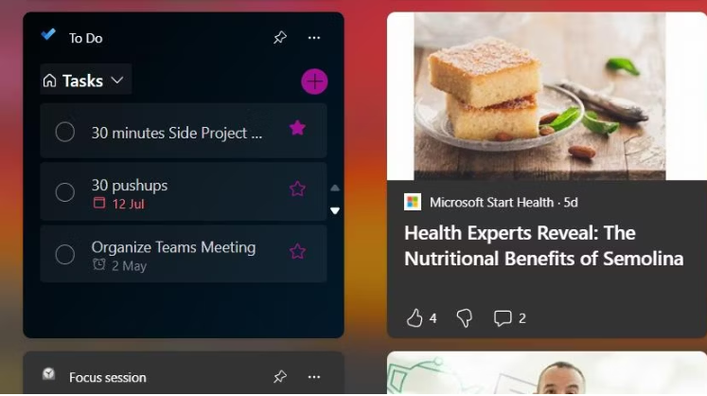The height and width of the screenshot is (396, 707).
Task: Click the semolina cake article image
Action: (x=539, y=97)
